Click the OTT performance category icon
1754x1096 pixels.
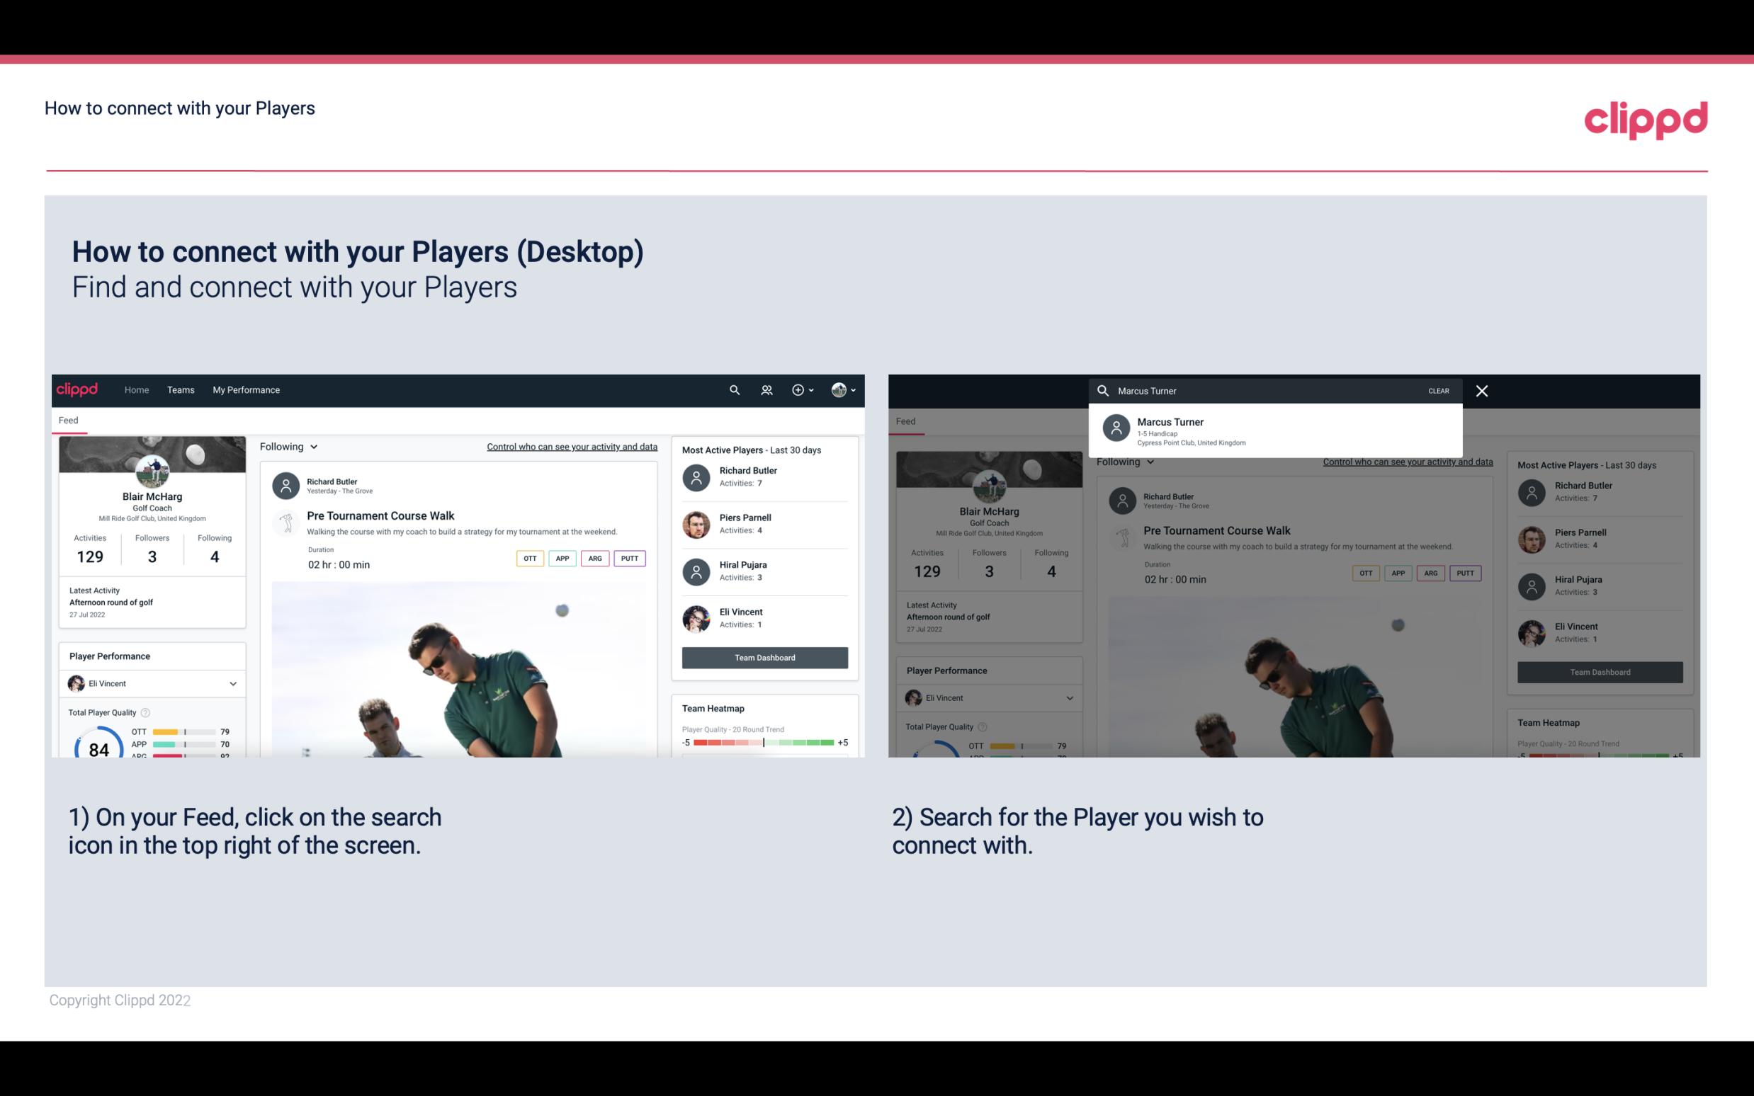click(x=529, y=556)
